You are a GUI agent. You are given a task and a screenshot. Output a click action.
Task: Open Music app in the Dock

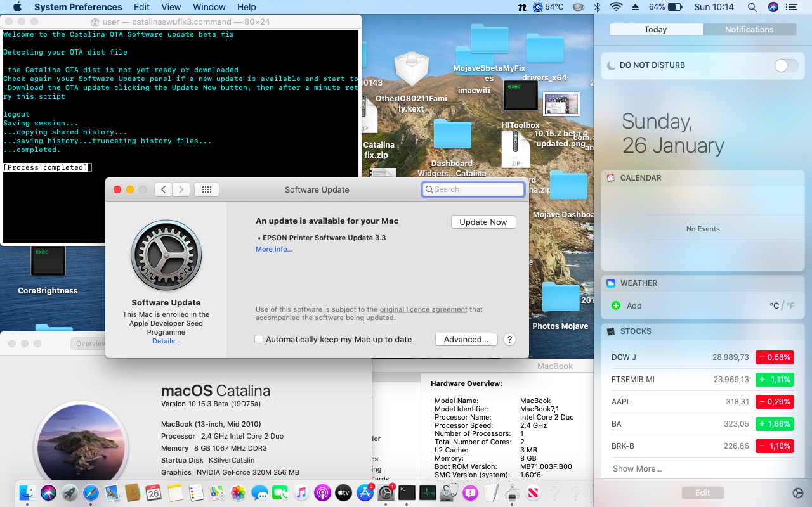(x=301, y=492)
